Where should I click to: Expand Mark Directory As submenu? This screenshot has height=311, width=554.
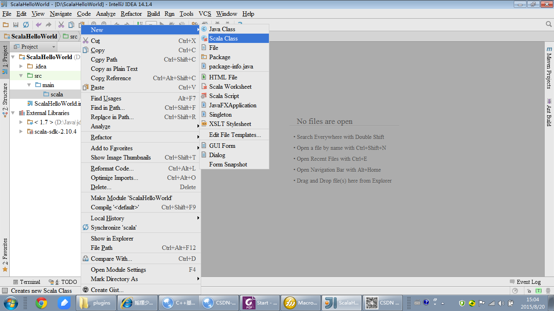[x=141, y=279]
